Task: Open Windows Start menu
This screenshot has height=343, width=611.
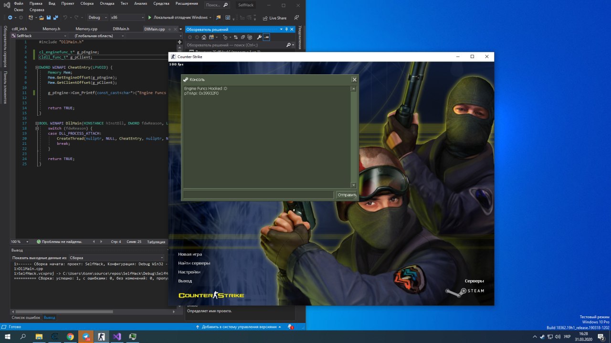Action: [7, 336]
